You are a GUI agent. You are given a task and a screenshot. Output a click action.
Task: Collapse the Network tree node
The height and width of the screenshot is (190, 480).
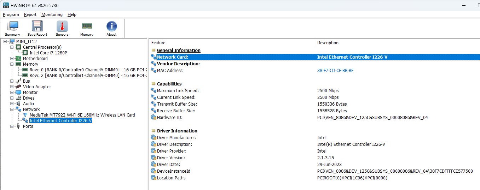[12, 109]
